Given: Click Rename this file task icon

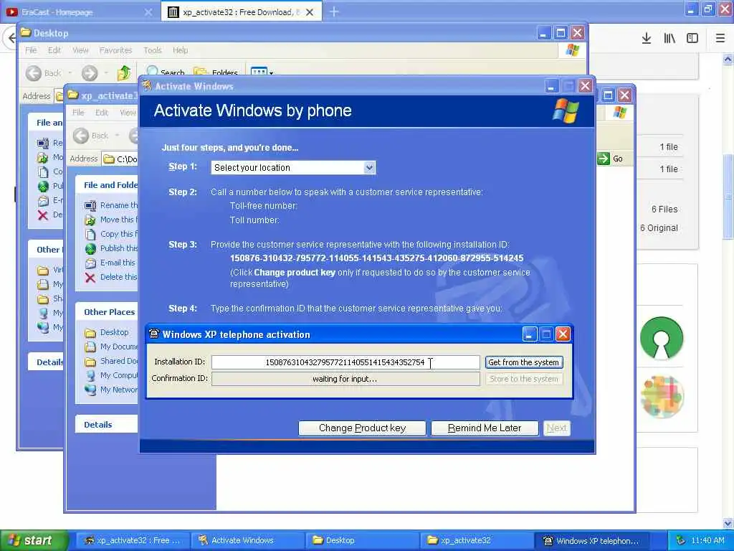Looking at the screenshot, I should (90, 205).
